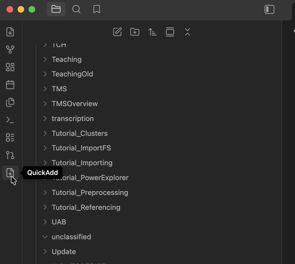Open the canvas ribbon icon
The width and height of the screenshot is (295, 264).
coord(10,67)
